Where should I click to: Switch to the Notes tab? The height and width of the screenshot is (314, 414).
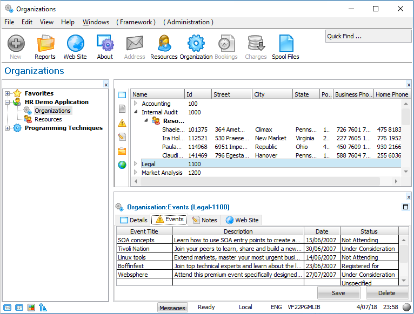204,220
